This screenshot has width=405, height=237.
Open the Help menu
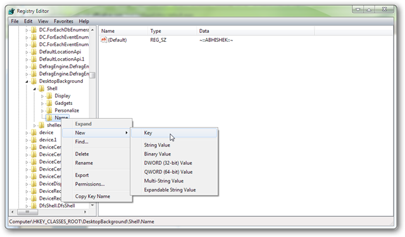84,21
